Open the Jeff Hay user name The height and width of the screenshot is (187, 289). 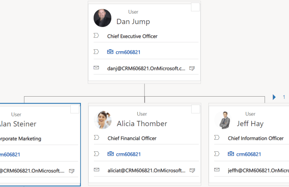tap(250, 123)
